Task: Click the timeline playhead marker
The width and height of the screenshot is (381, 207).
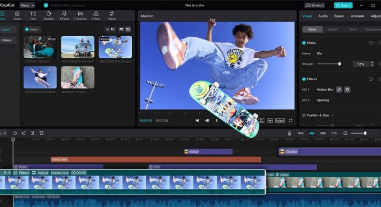Action: point(13,140)
